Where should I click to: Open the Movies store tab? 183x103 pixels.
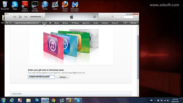click(65, 23)
